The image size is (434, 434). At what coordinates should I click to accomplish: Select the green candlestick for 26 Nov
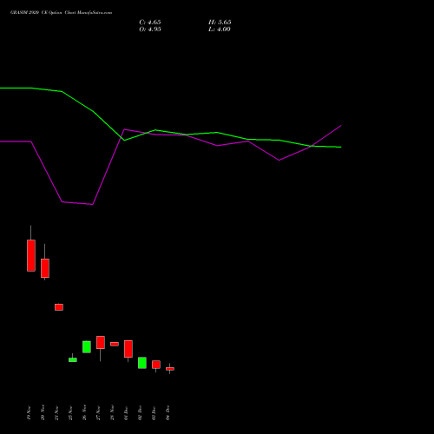coord(87,346)
